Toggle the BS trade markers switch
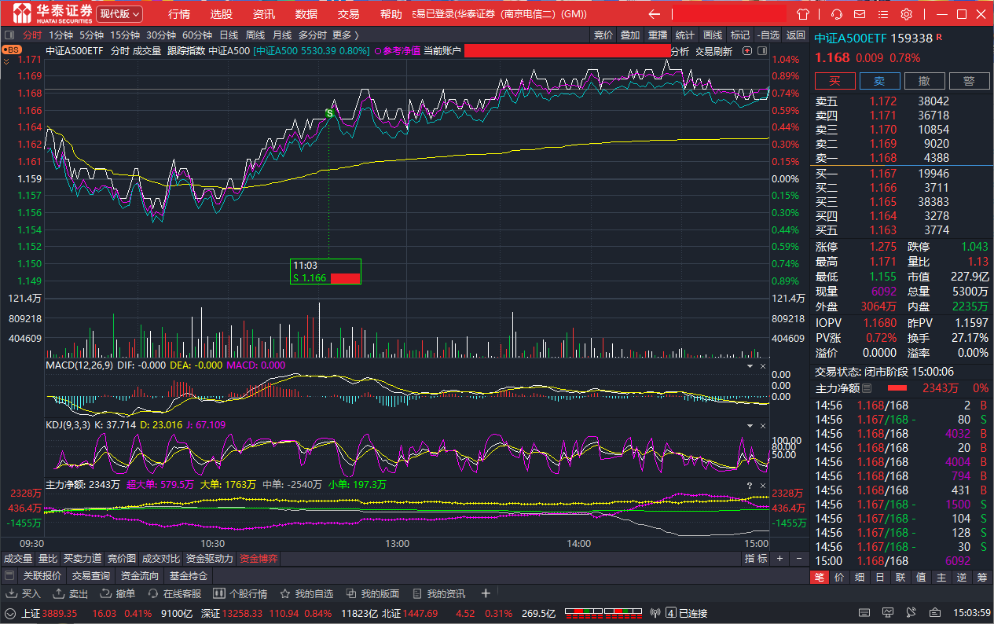Image resolution: width=994 pixels, height=624 pixels. click(12, 50)
